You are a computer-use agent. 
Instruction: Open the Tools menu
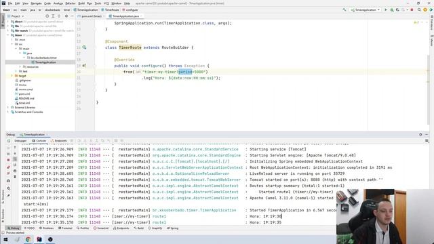(98, 3)
